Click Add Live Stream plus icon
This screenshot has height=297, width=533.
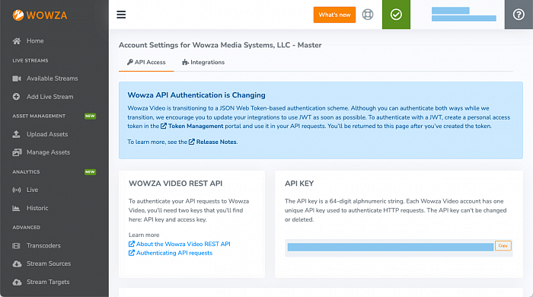click(x=16, y=97)
